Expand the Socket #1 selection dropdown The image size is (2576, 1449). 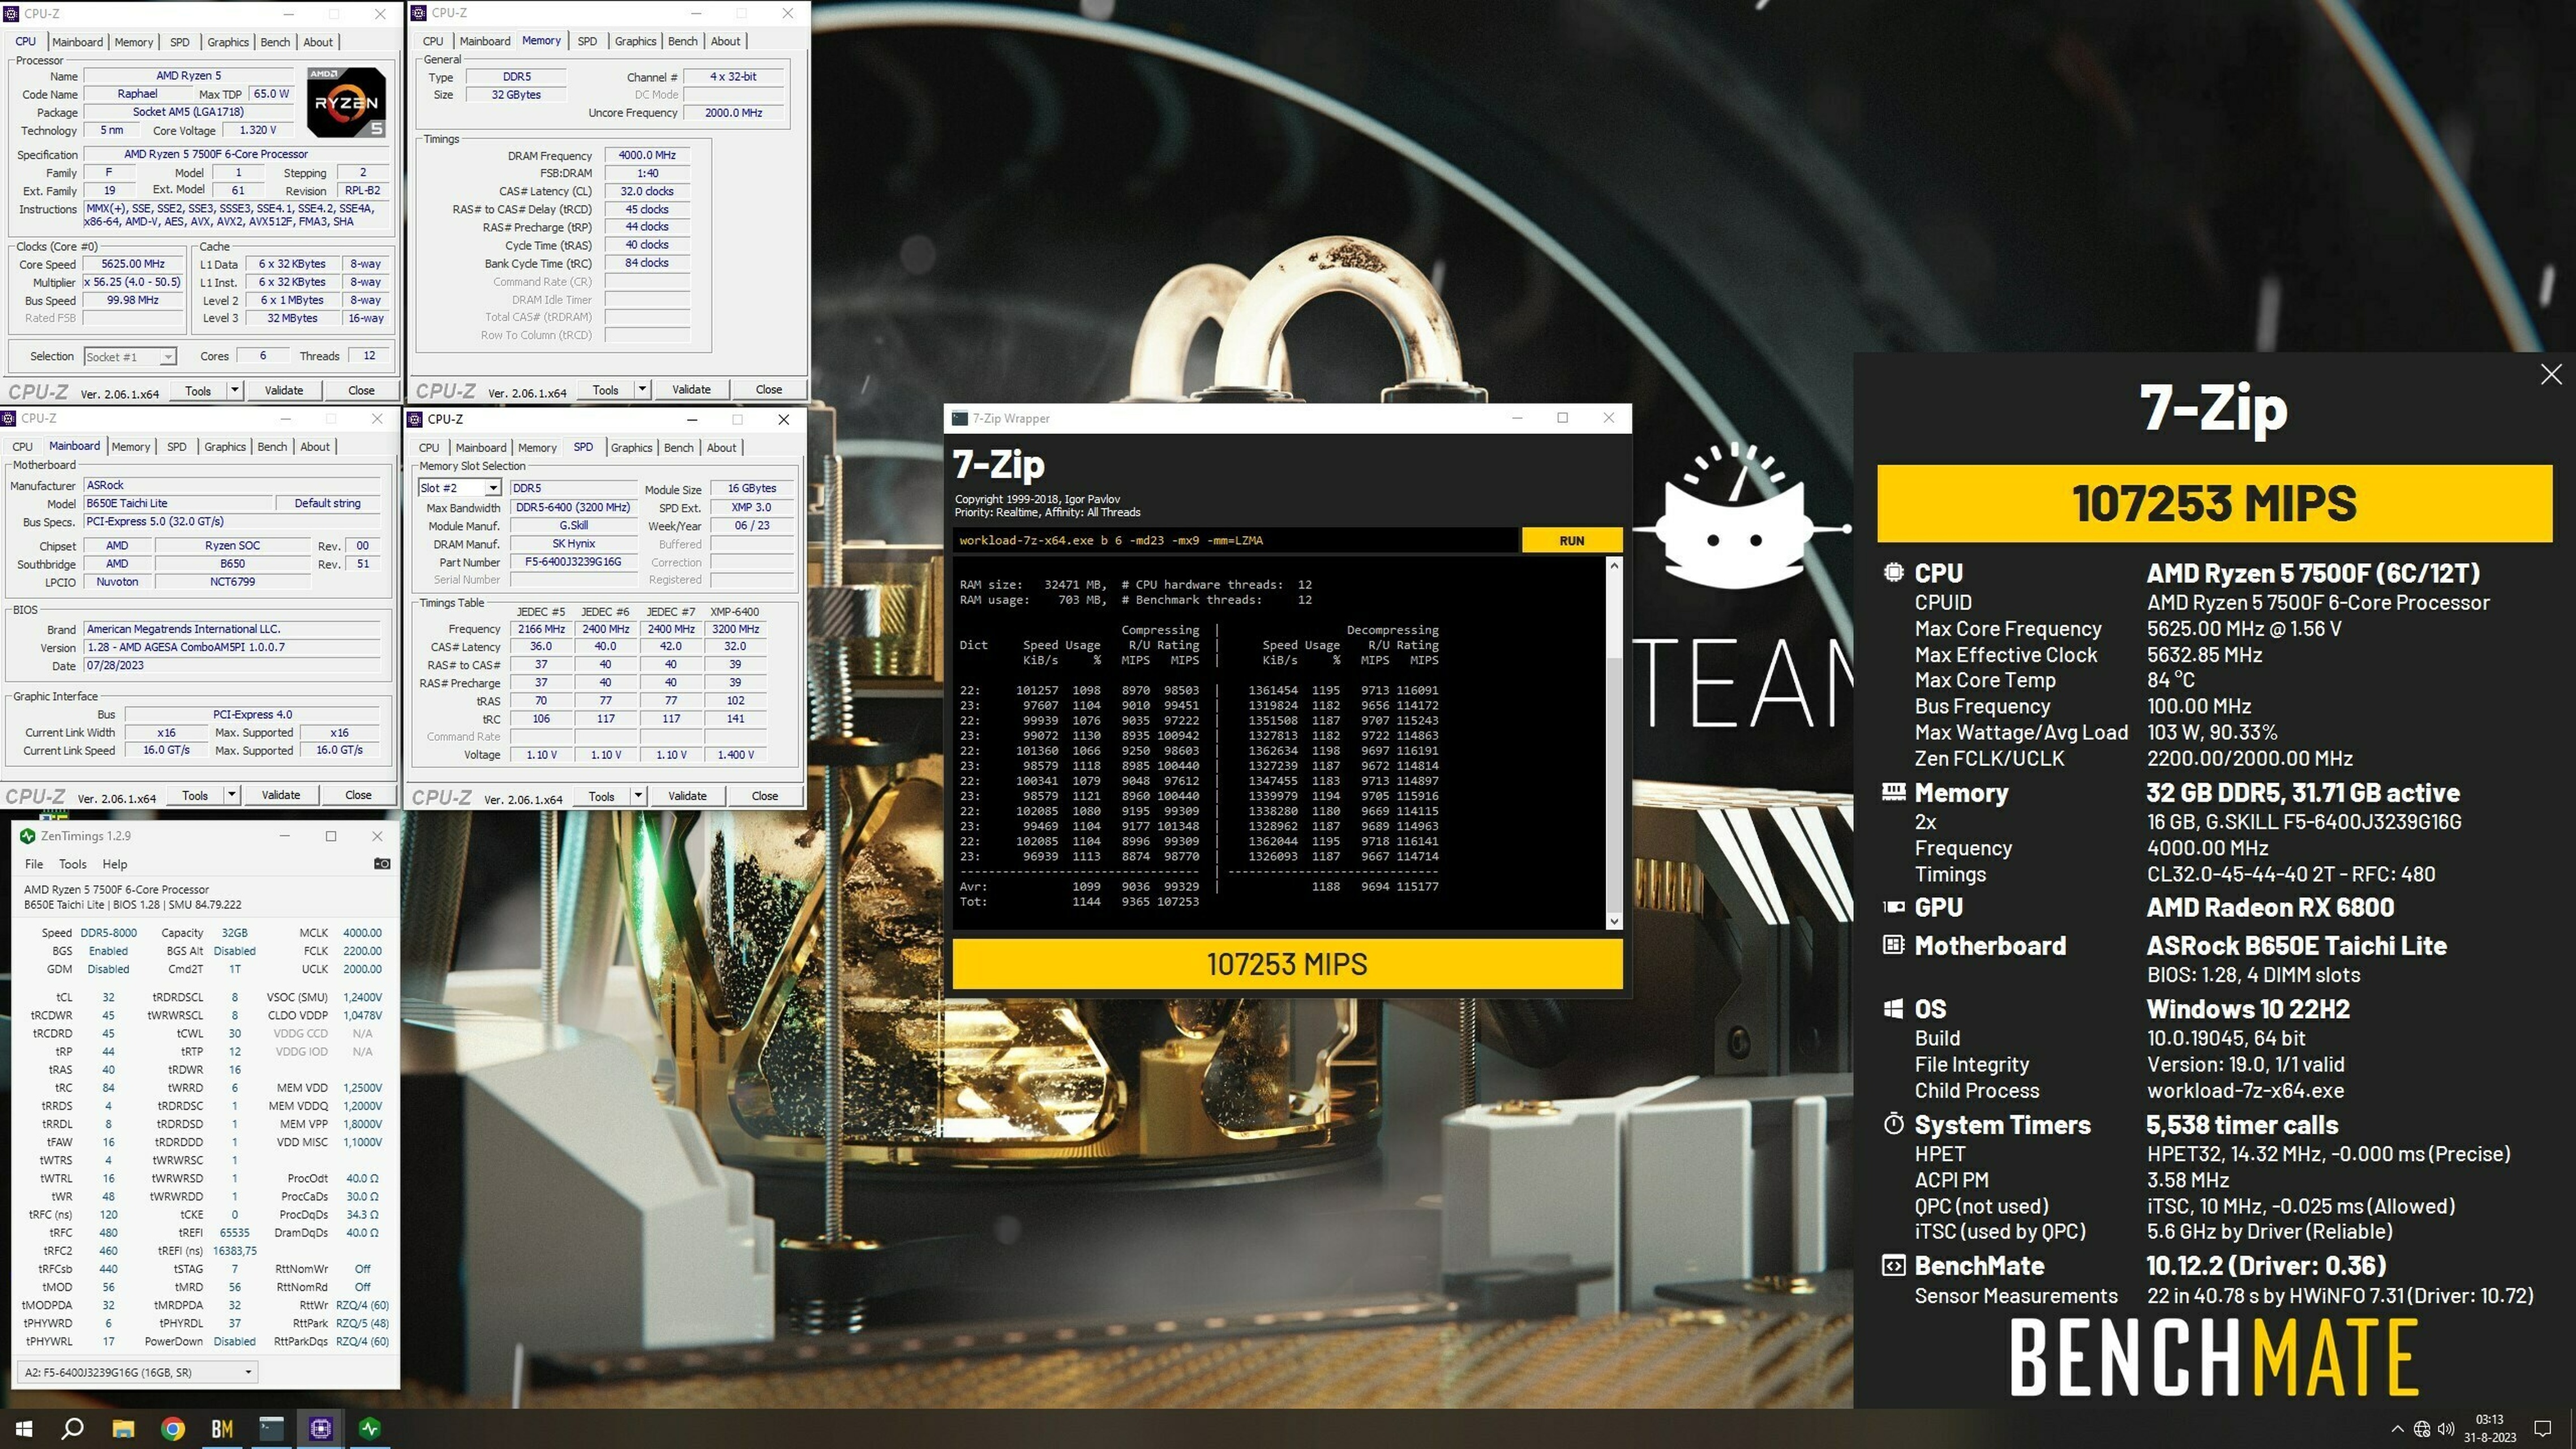pos(167,357)
